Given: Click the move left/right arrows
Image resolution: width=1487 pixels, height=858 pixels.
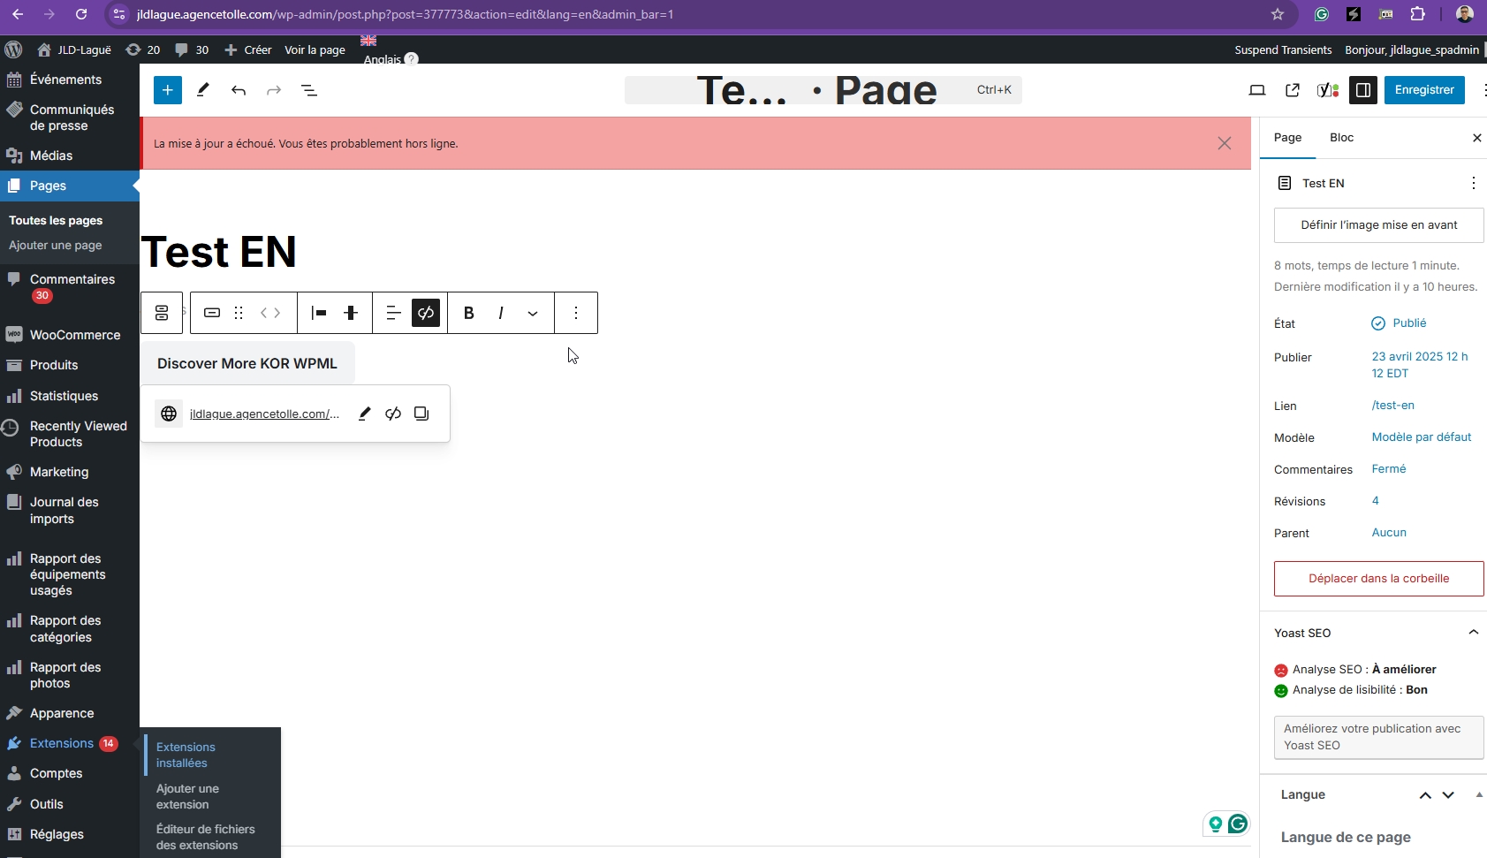Looking at the screenshot, I should coord(270,313).
